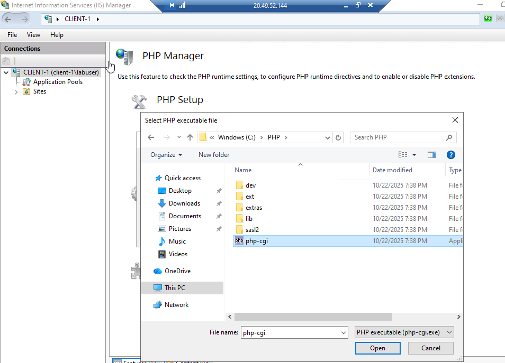Open Music in navigation pane
The width and height of the screenshot is (505, 363).
(x=177, y=241)
